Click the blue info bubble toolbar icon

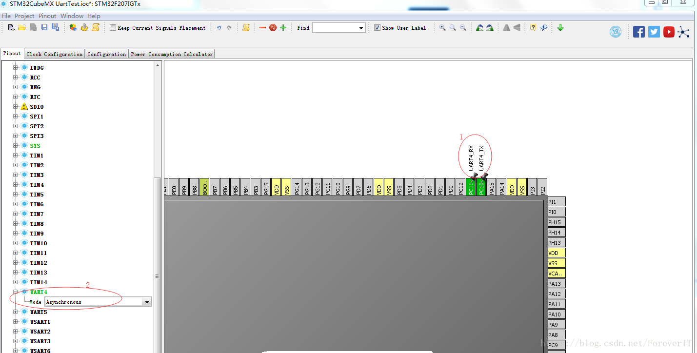pyautogui.click(x=543, y=28)
